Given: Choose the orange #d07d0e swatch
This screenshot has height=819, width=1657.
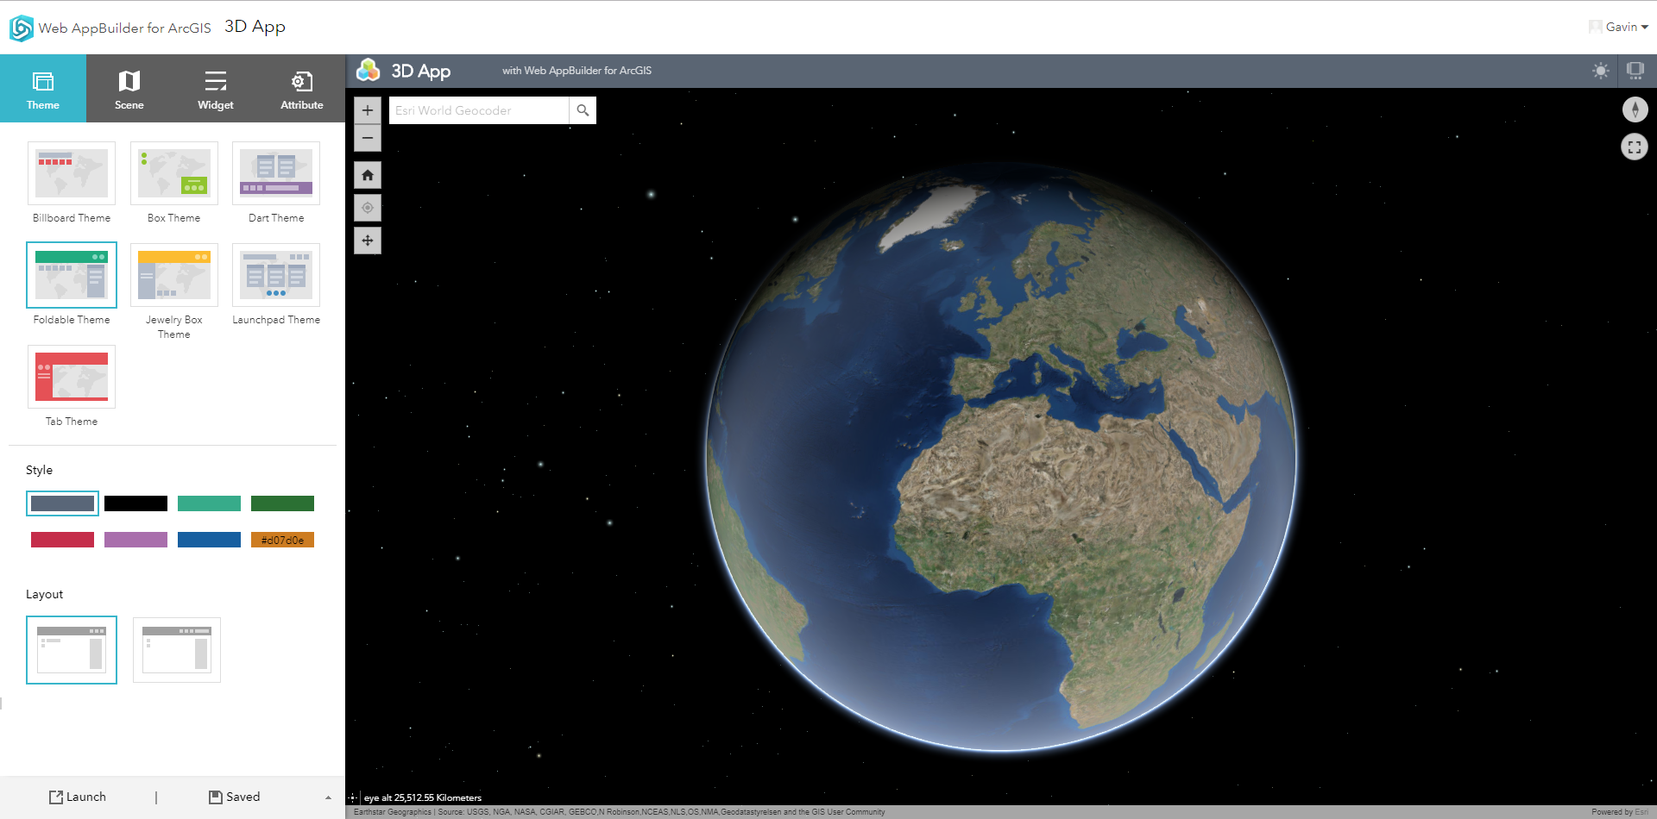Looking at the screenshot, I should tap(283, 540).
